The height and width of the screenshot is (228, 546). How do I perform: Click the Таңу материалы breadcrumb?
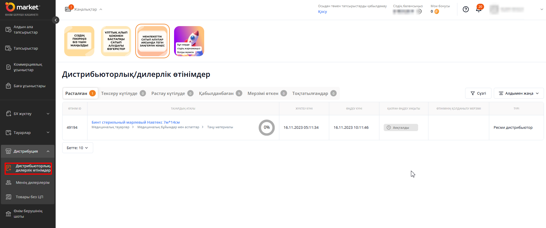[220, 127]
